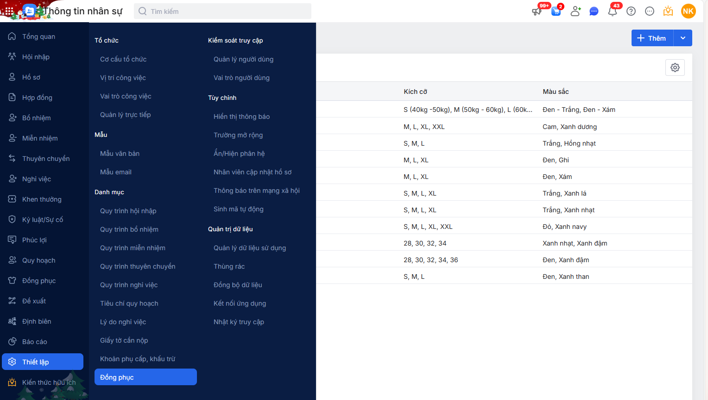Select Quy trình thuyên chuyển menu item

pyautogui.click(x=138, y=266)
